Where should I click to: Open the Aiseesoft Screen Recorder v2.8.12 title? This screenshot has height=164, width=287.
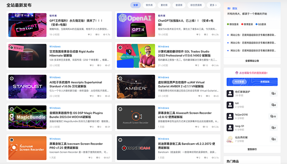(x=185, y=115)
